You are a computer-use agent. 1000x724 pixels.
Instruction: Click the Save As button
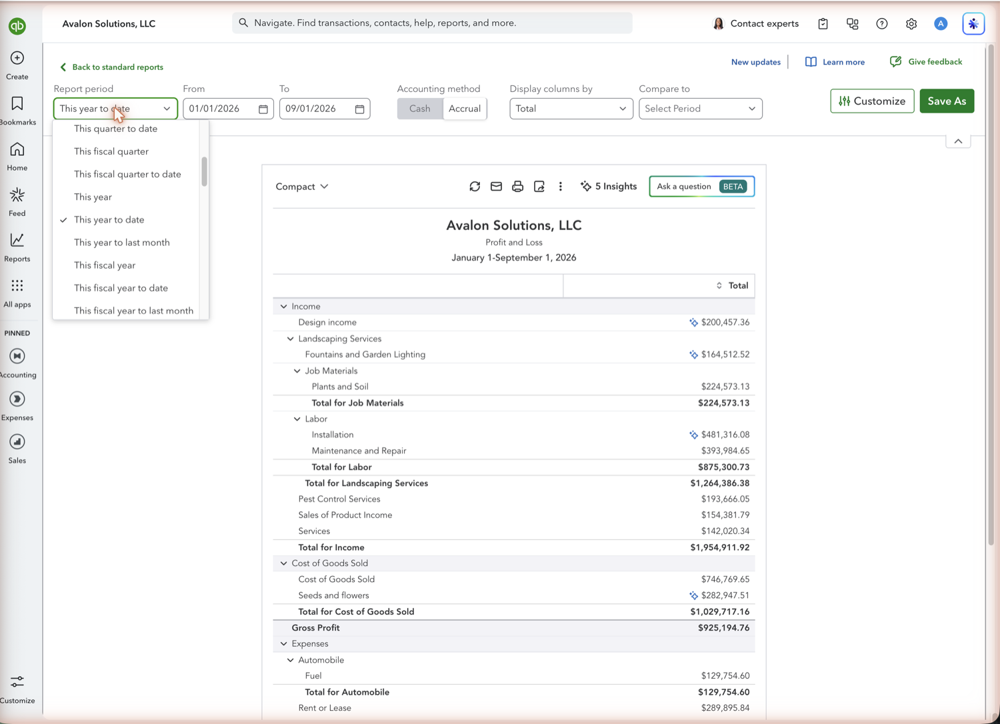pyautogui.click(x=947, y=101)
